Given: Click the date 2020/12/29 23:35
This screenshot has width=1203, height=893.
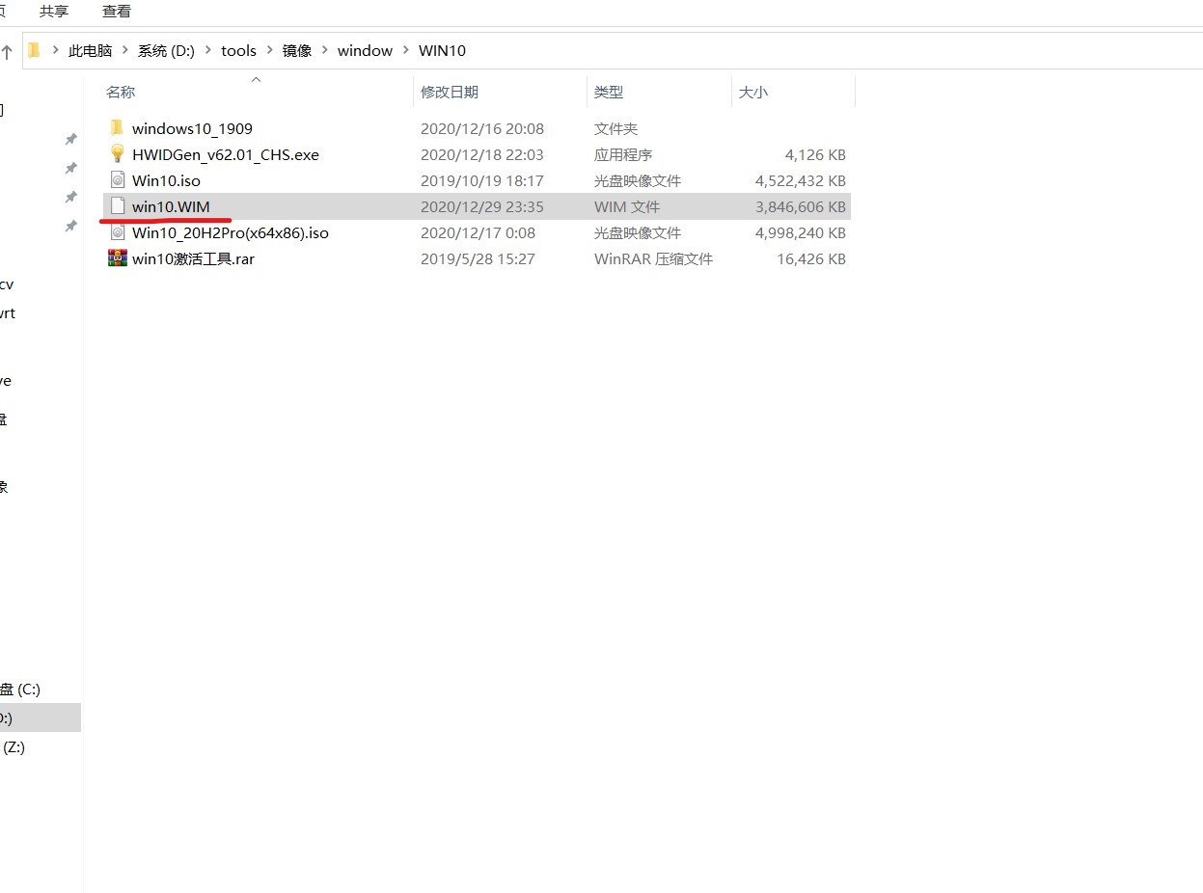Looking at the screenshot, I should pos(482,206).
